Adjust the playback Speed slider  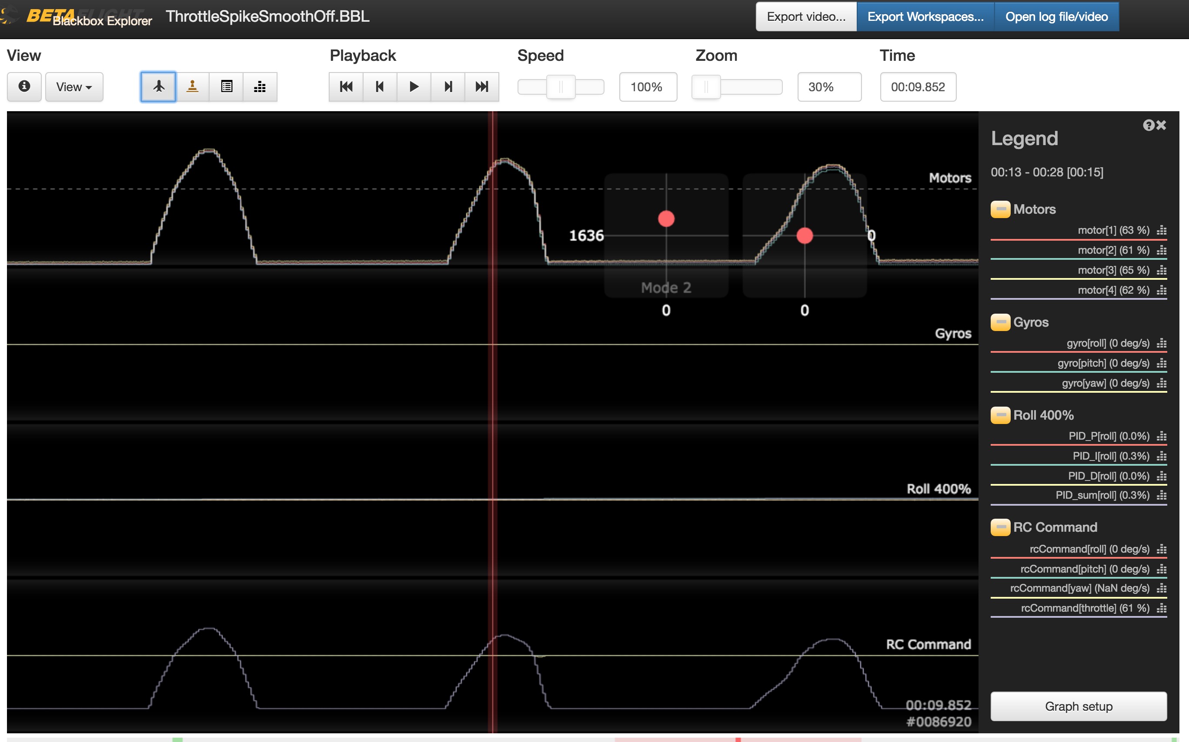(561, 86)
